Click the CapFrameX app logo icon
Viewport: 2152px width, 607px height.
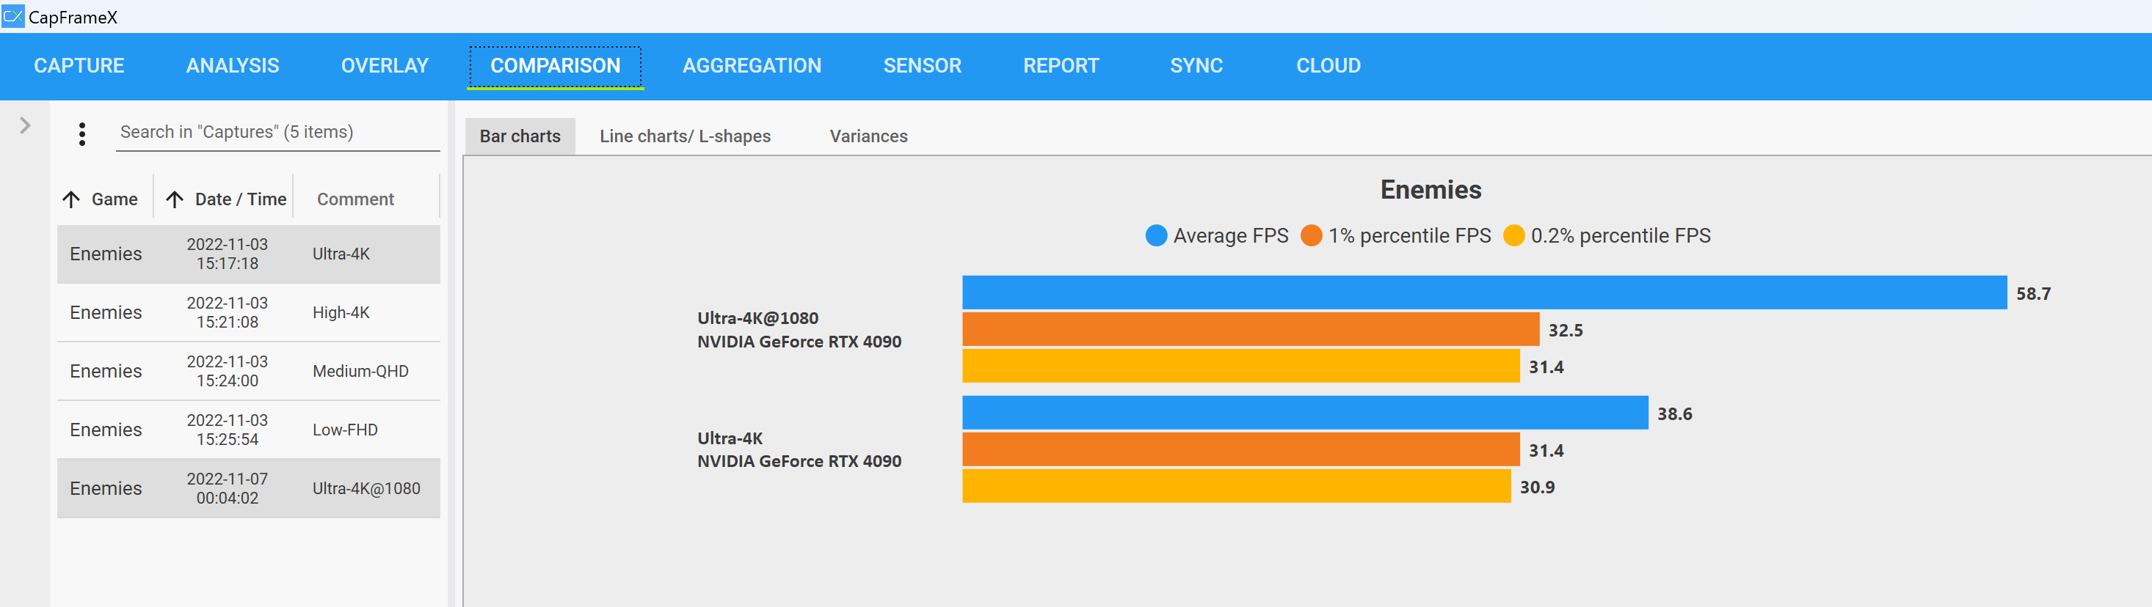tap(13, 16)
